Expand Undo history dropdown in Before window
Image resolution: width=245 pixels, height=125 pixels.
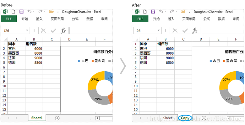click(34, 12)
